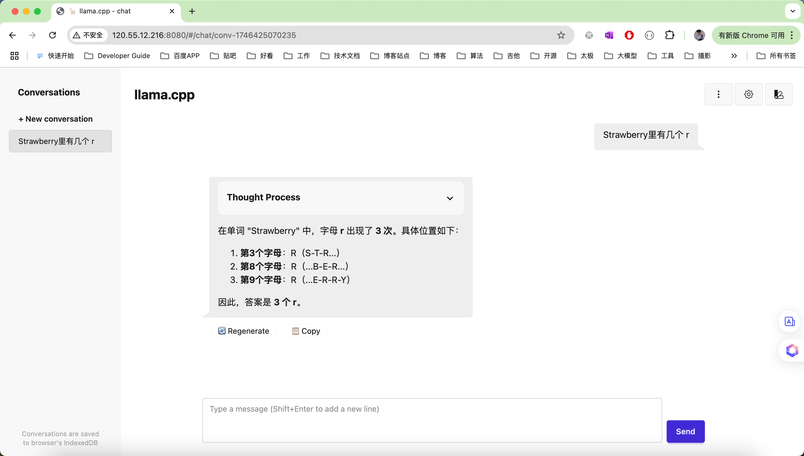Click the '因此，答案是 3 个 r' line
This screenshot has height=456, width=804.
coord(260,302)
